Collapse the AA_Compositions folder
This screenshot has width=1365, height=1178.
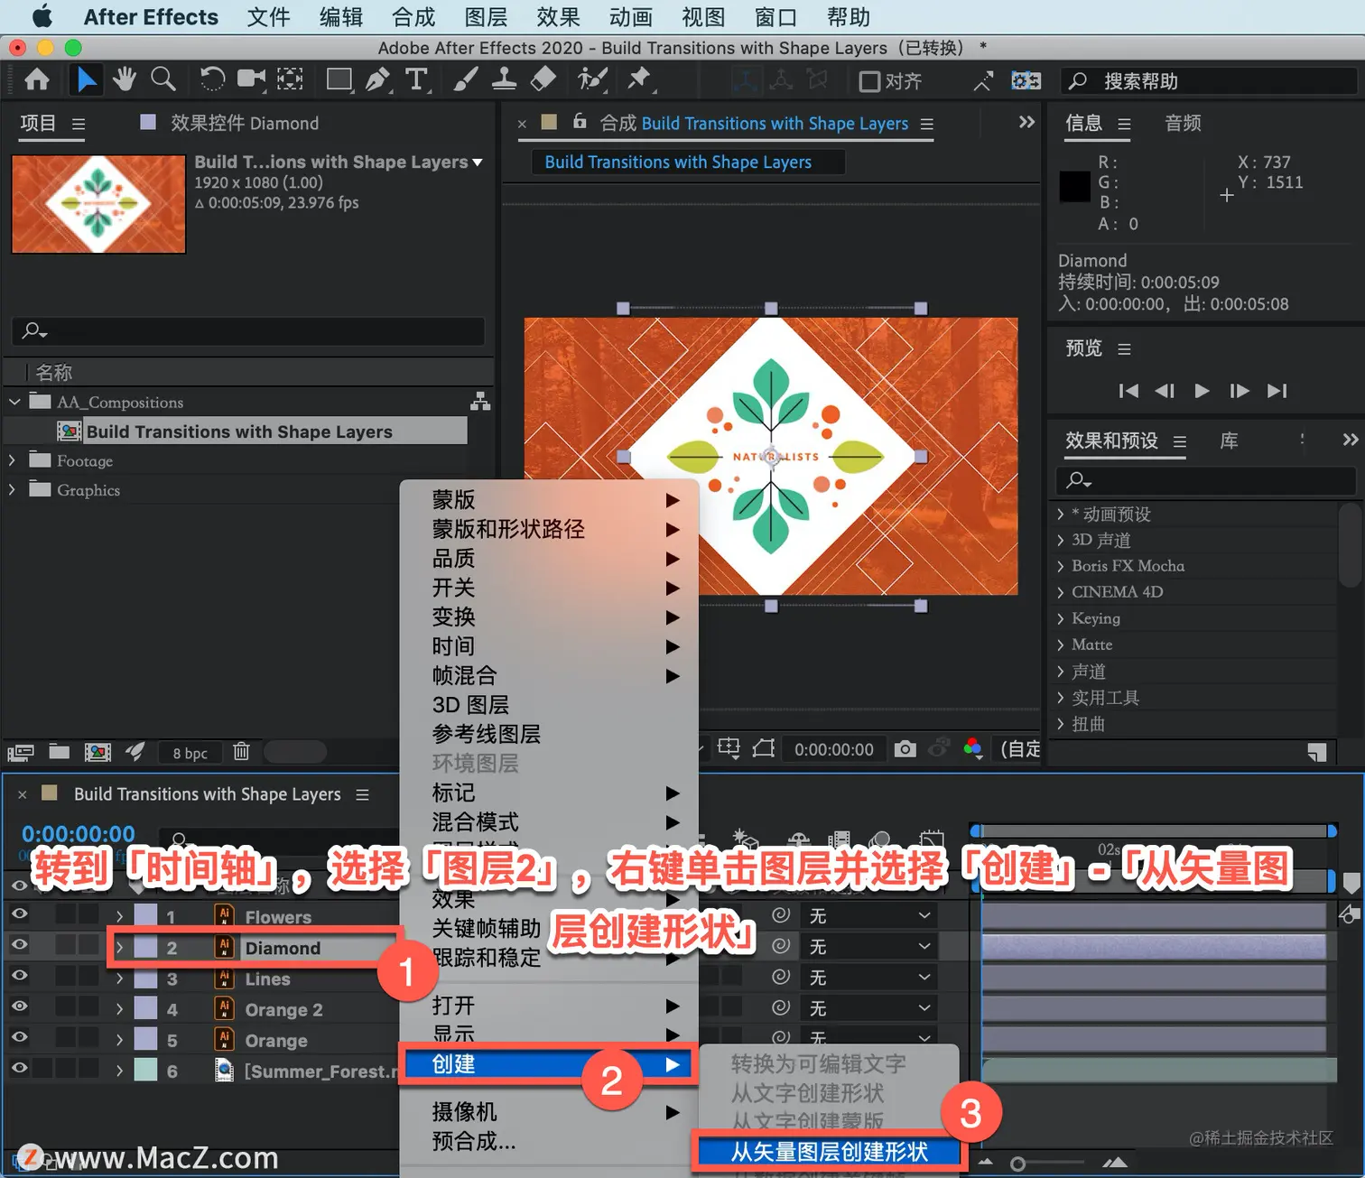[14, 402]
